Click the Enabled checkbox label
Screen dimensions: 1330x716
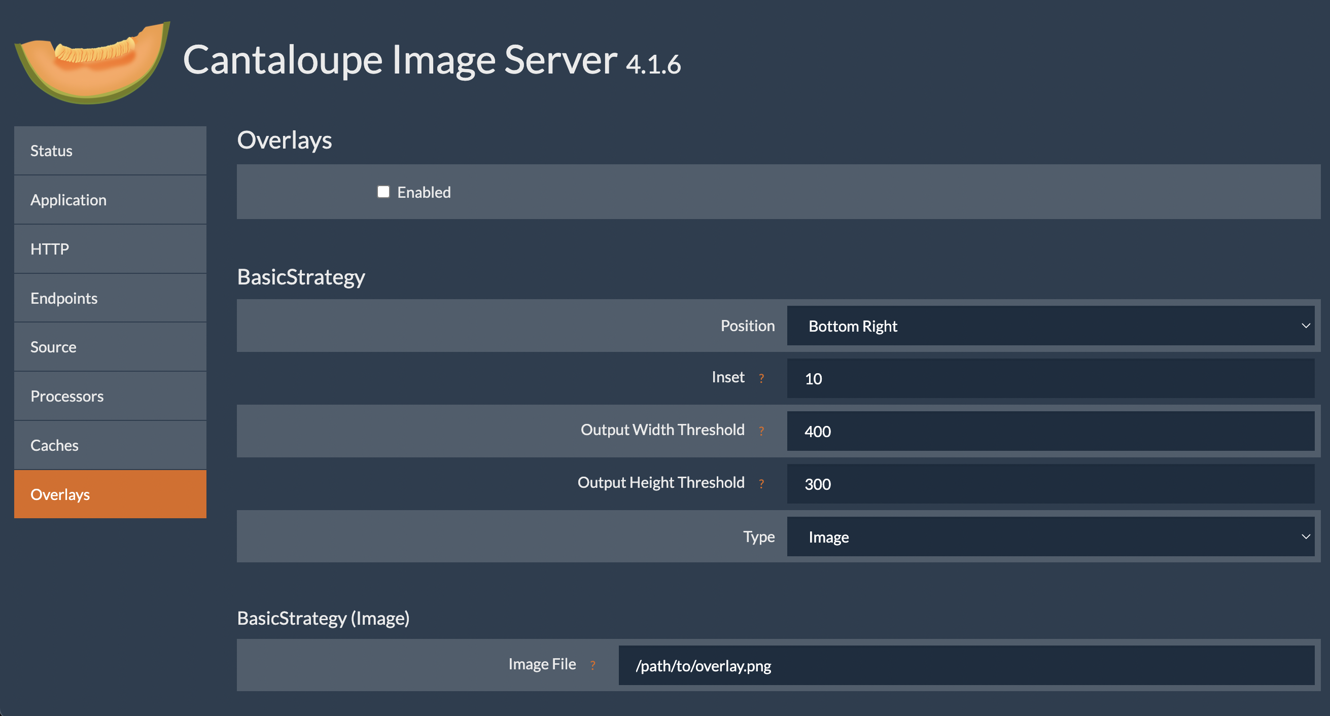pos(424,192)
